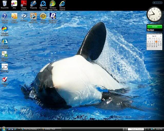Viewport: 164px width, 131px height.
Task: Click the network tray icon
Action: 152,129
